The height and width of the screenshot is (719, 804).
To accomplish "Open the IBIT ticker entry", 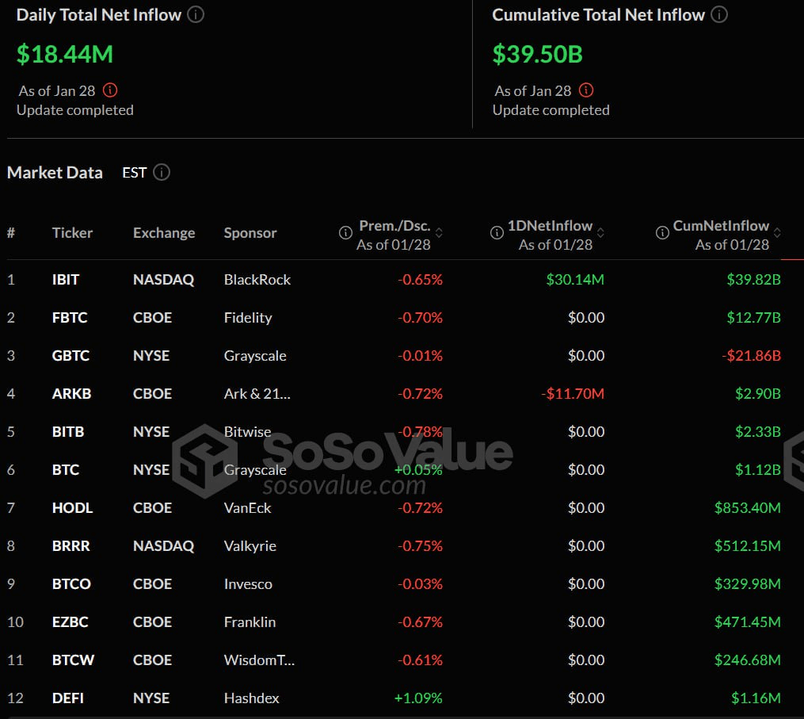I will (x=66, y=279).
